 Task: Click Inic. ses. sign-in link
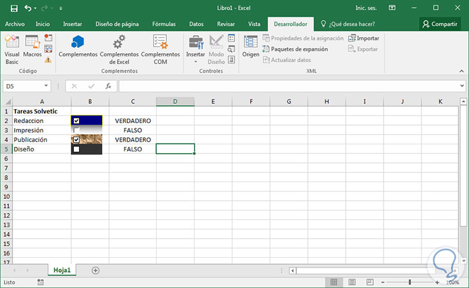click(x=366, y=8)
